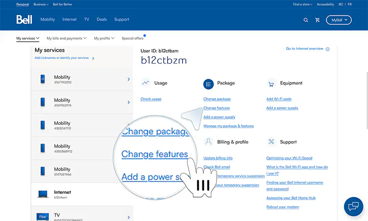Click Go to Internet overview link
Viewport: 368px width, 221px height.
[305, 49]
